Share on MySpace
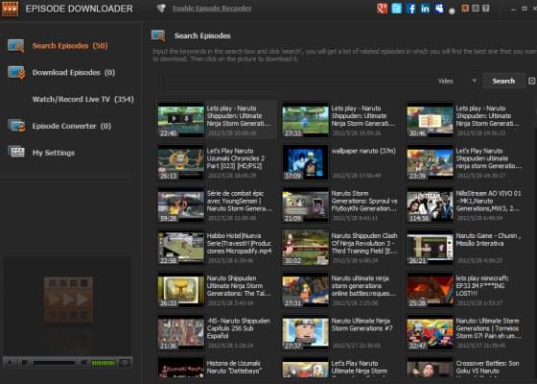The image size is (537, 384). 439,9
